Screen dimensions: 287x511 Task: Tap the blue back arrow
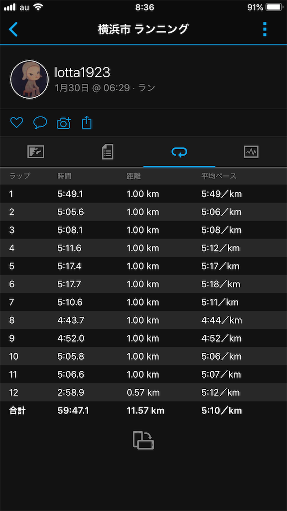pos(13,29)
